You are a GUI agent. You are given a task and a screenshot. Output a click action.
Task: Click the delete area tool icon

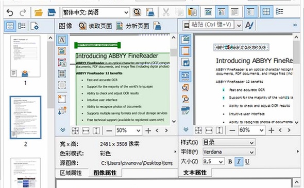click(62, 99)
